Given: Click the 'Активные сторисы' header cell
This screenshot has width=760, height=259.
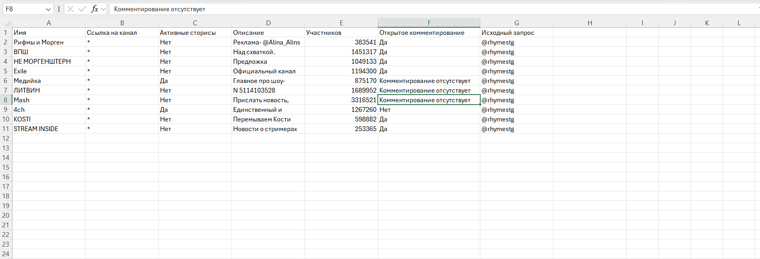Looking at the screenshot, I should coord(195,32).
